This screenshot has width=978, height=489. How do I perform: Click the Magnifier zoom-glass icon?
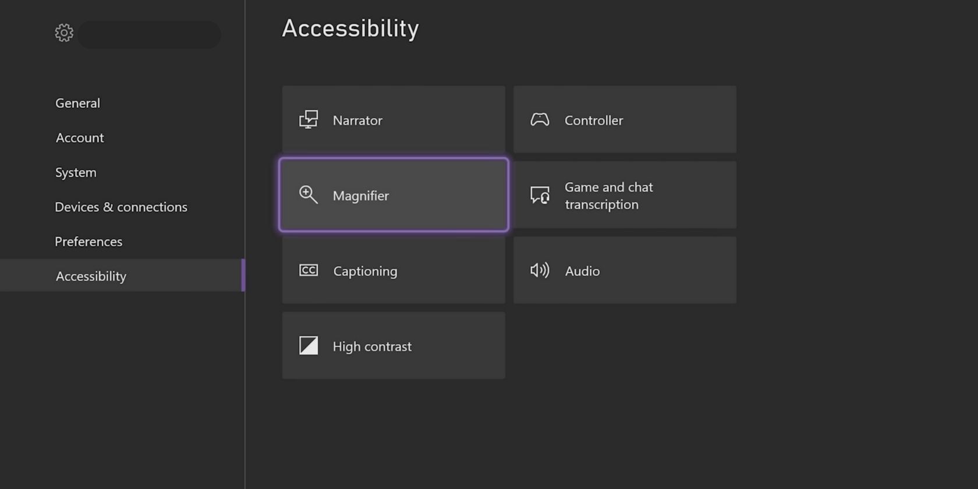click(x=309, y=194)
